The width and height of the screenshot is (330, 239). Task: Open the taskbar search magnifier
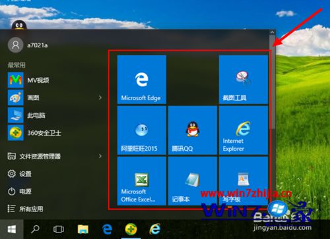[x=35, y=229]
